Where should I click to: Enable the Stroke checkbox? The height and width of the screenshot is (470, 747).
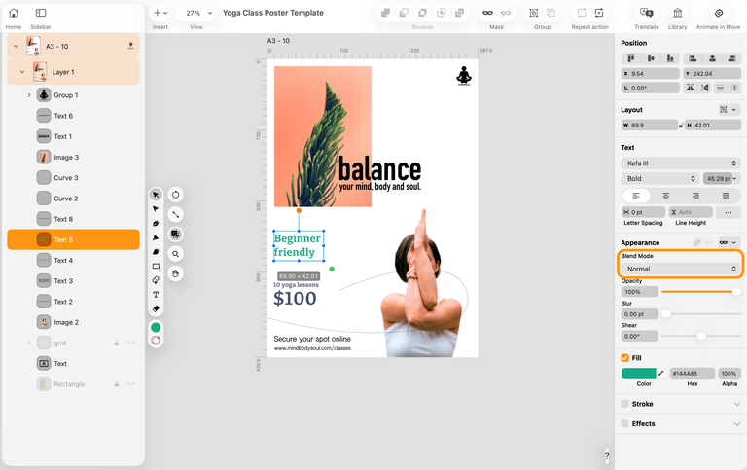pyautogui.click(x=625, y=404)
